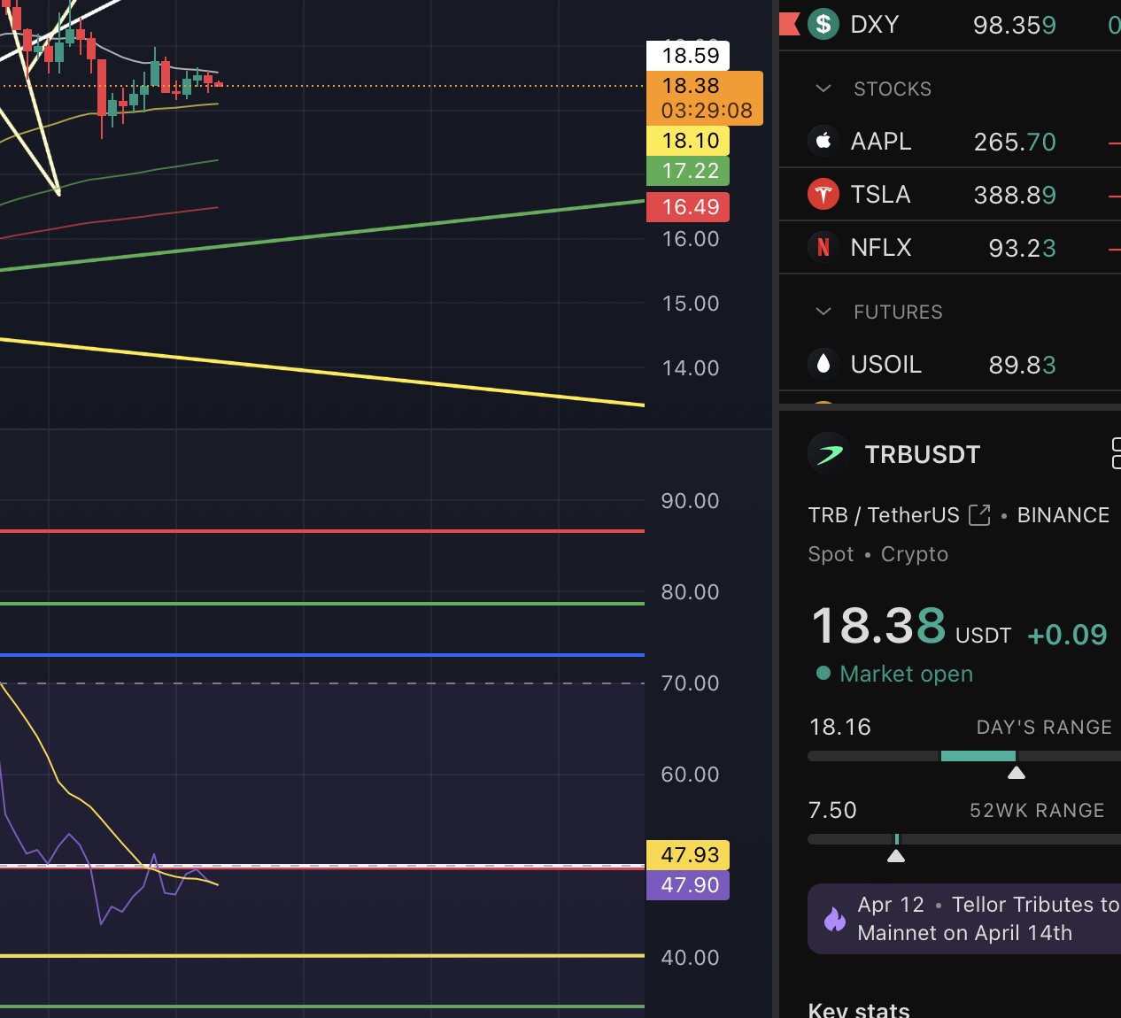Click the Key stats heading
Screen dimensions: 1121x1018
859,1010
